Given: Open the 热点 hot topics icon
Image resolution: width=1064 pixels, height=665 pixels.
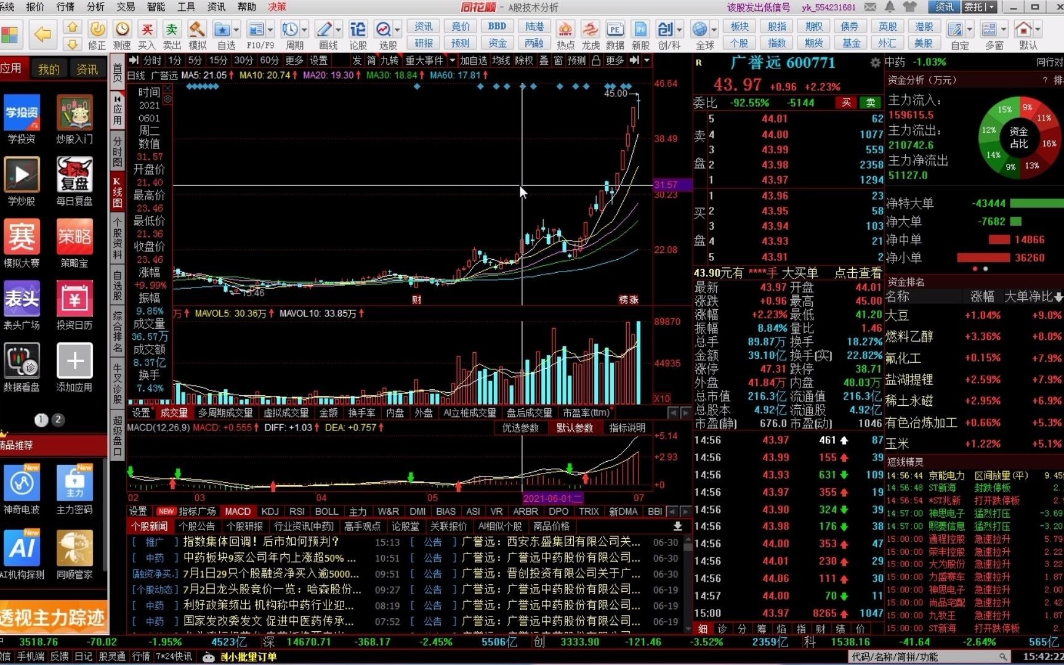Looking at the screenshot, I should tap(565, 35).
